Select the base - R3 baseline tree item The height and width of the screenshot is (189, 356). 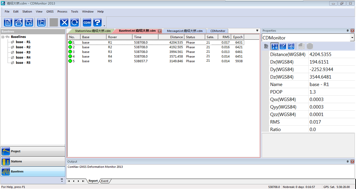point(23,52)
